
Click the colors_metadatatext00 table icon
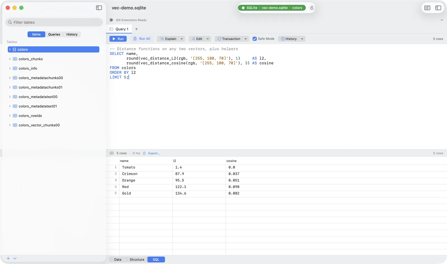[15, 97]
